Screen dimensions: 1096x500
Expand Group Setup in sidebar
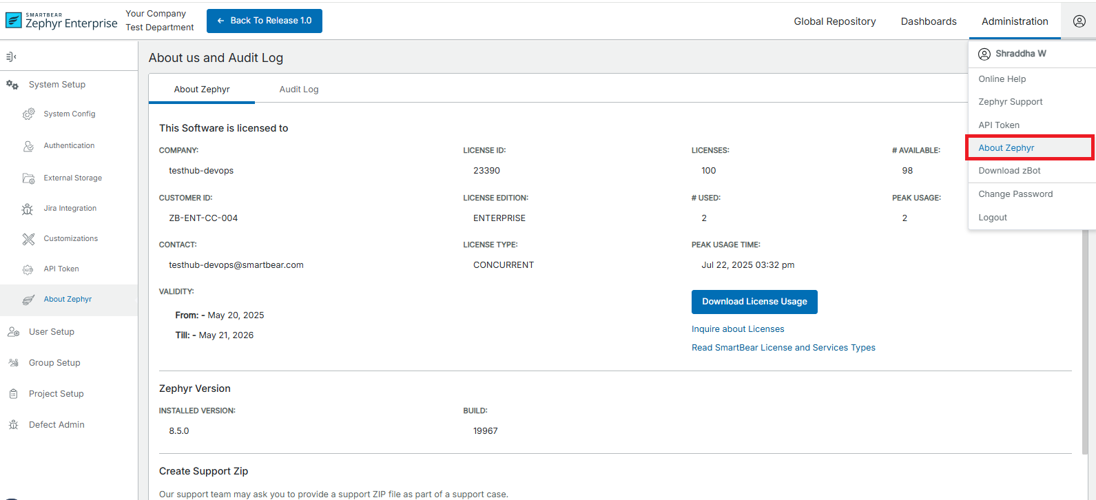54,363
